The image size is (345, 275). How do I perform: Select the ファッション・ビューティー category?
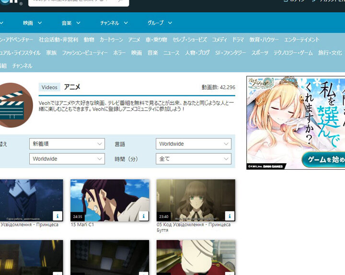pyautogui.click(x=85, y=53)
